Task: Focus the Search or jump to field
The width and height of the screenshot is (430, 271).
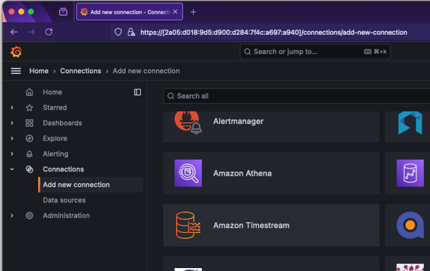Action: (x=315, y=52)
